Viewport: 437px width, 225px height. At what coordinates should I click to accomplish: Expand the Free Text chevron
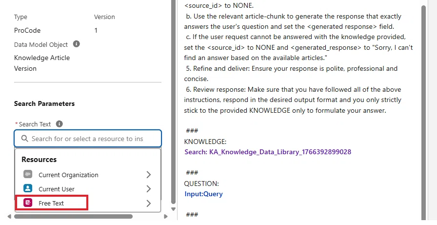click(149, 203)
